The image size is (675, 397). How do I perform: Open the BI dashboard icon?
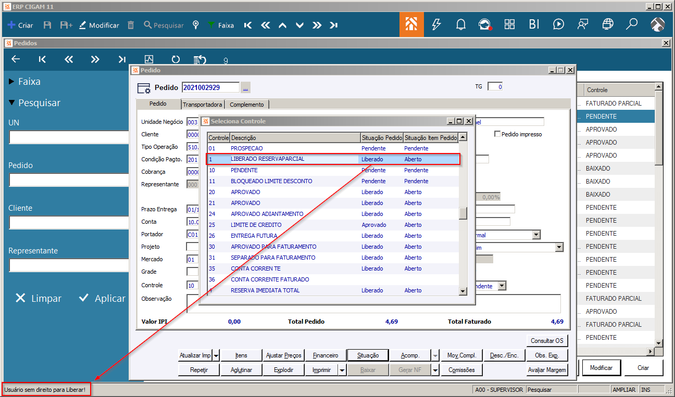(x=534, y=24)
